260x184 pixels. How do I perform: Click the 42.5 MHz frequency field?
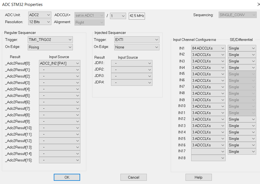tap(137, 16)
